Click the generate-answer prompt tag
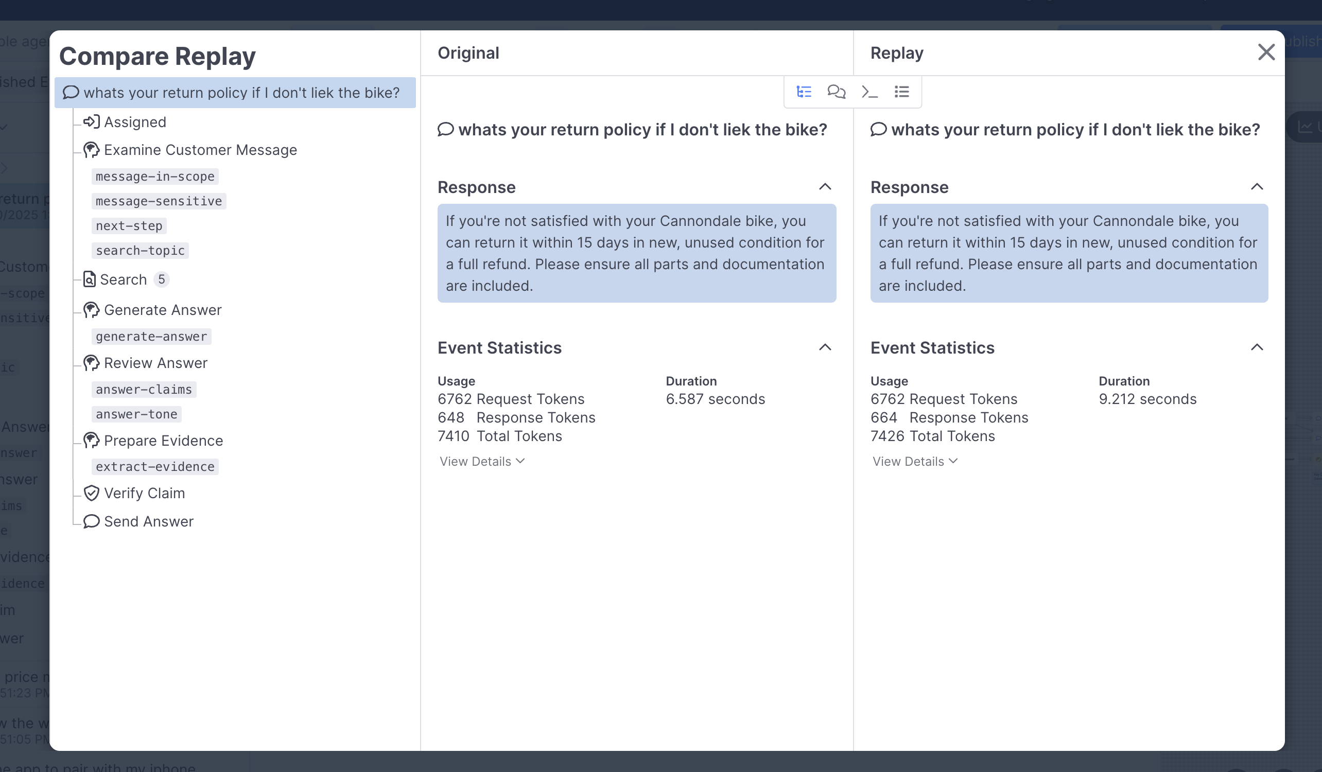 [151, 336]
